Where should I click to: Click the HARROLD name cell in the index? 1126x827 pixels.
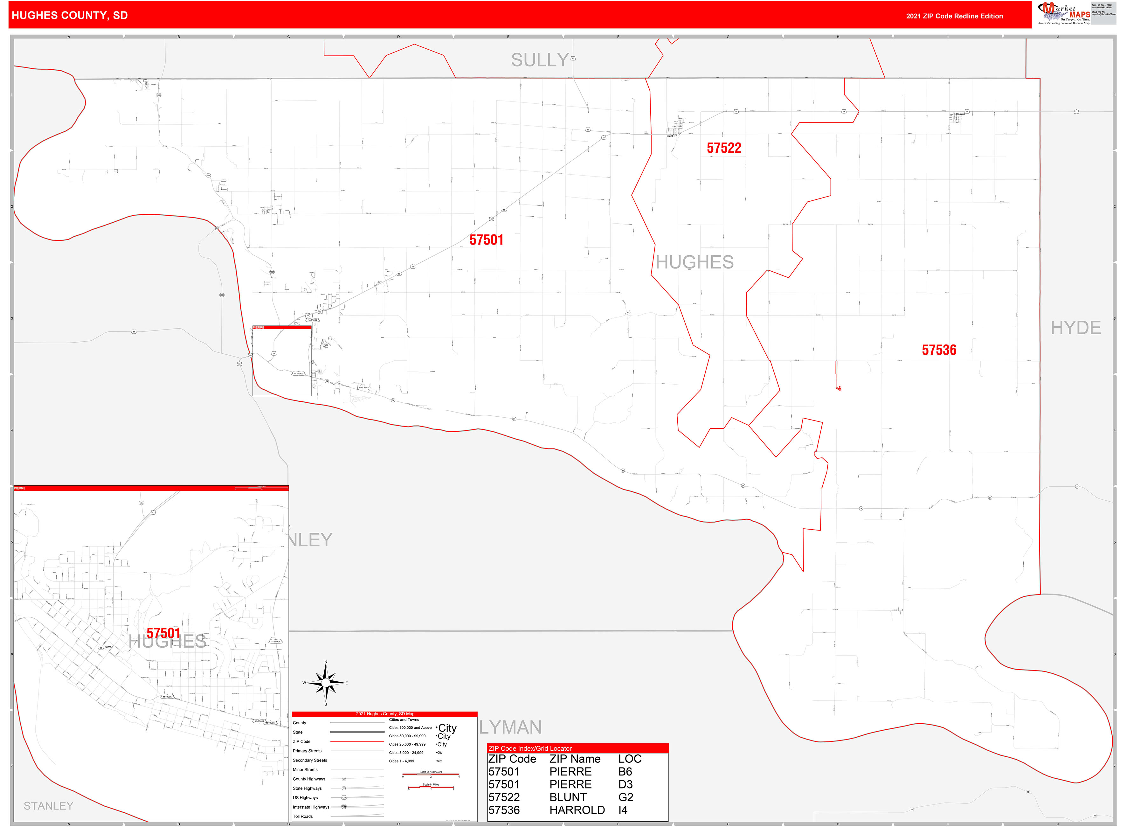pos(577,810)
